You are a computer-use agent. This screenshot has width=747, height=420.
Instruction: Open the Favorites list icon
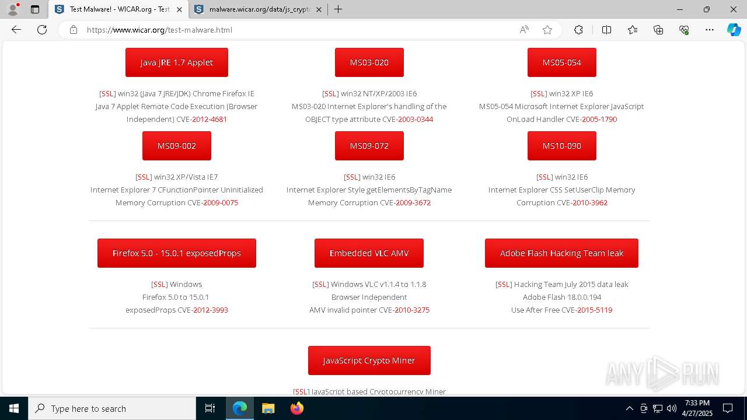(x=633, y=30)
